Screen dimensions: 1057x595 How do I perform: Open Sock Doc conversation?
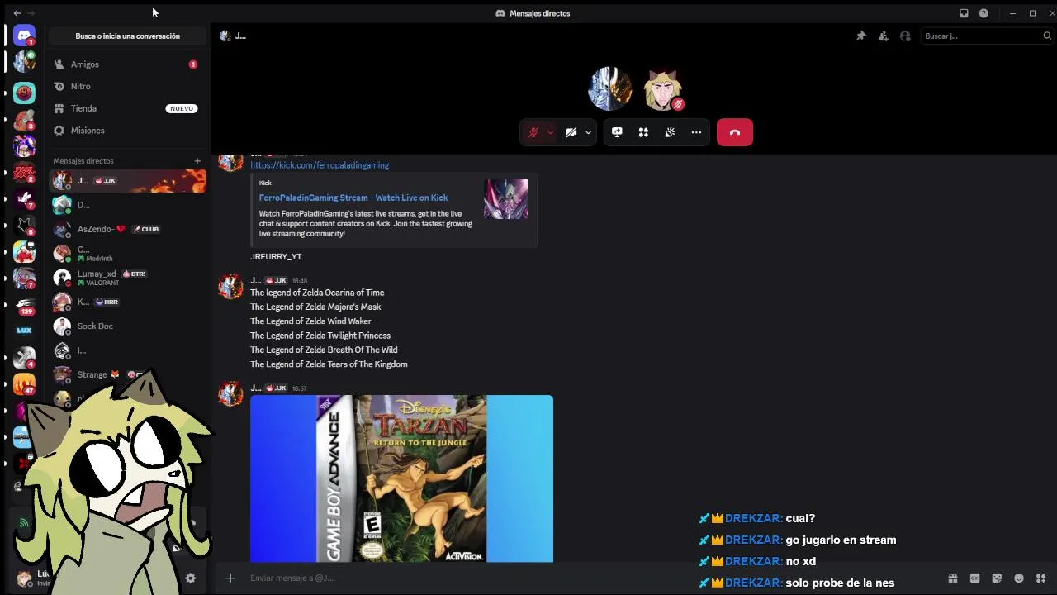click(x=127, y=326)
